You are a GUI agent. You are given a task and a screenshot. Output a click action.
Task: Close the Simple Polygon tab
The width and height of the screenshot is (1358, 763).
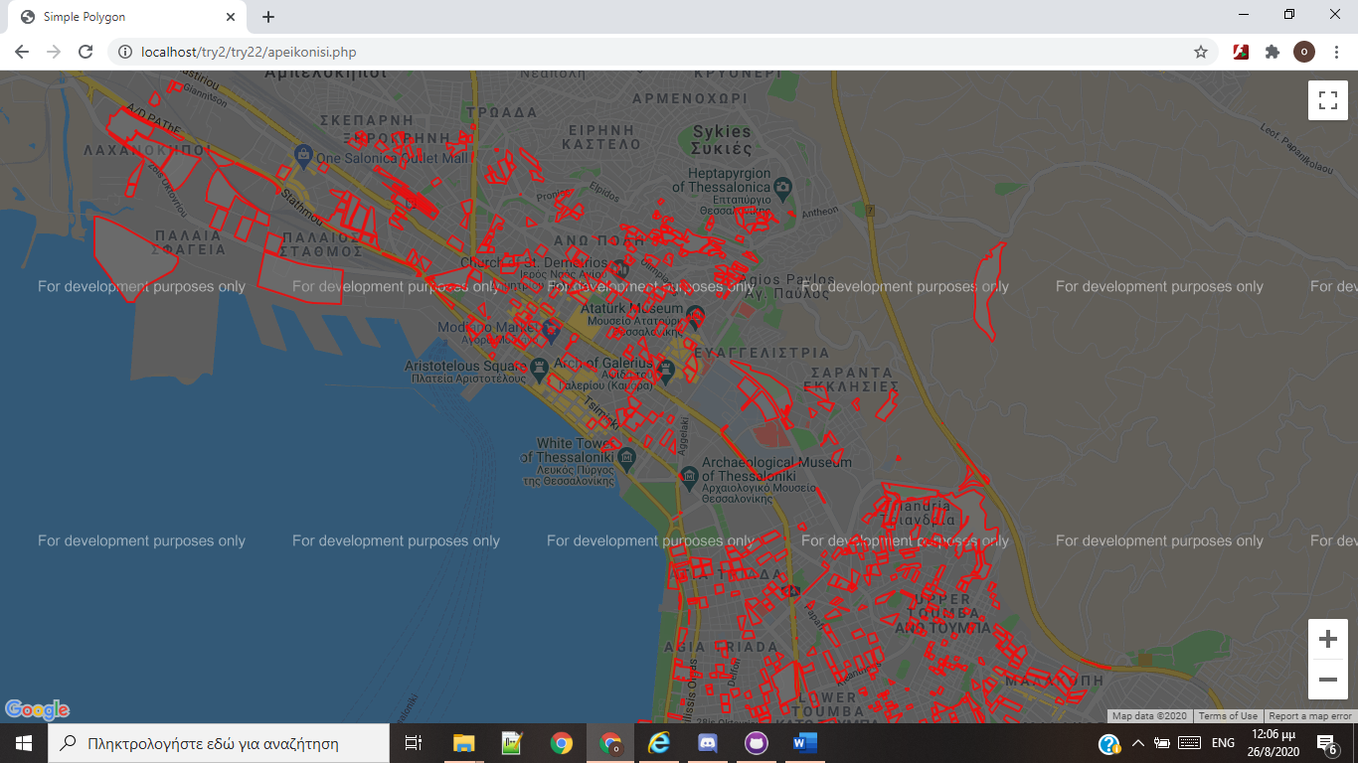230,17
